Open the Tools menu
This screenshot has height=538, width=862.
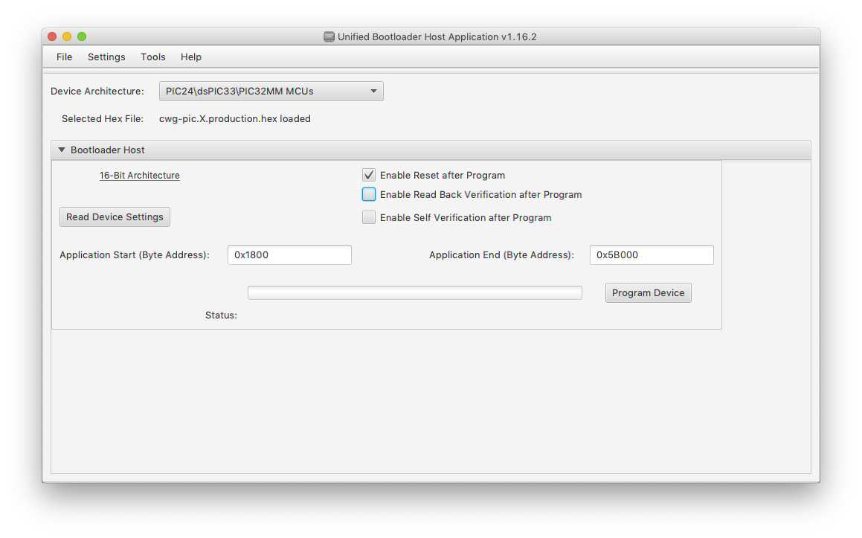152,57
